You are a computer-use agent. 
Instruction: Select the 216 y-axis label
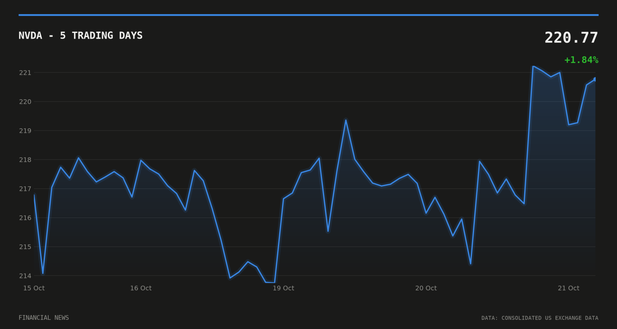click(x=25, y=218)
